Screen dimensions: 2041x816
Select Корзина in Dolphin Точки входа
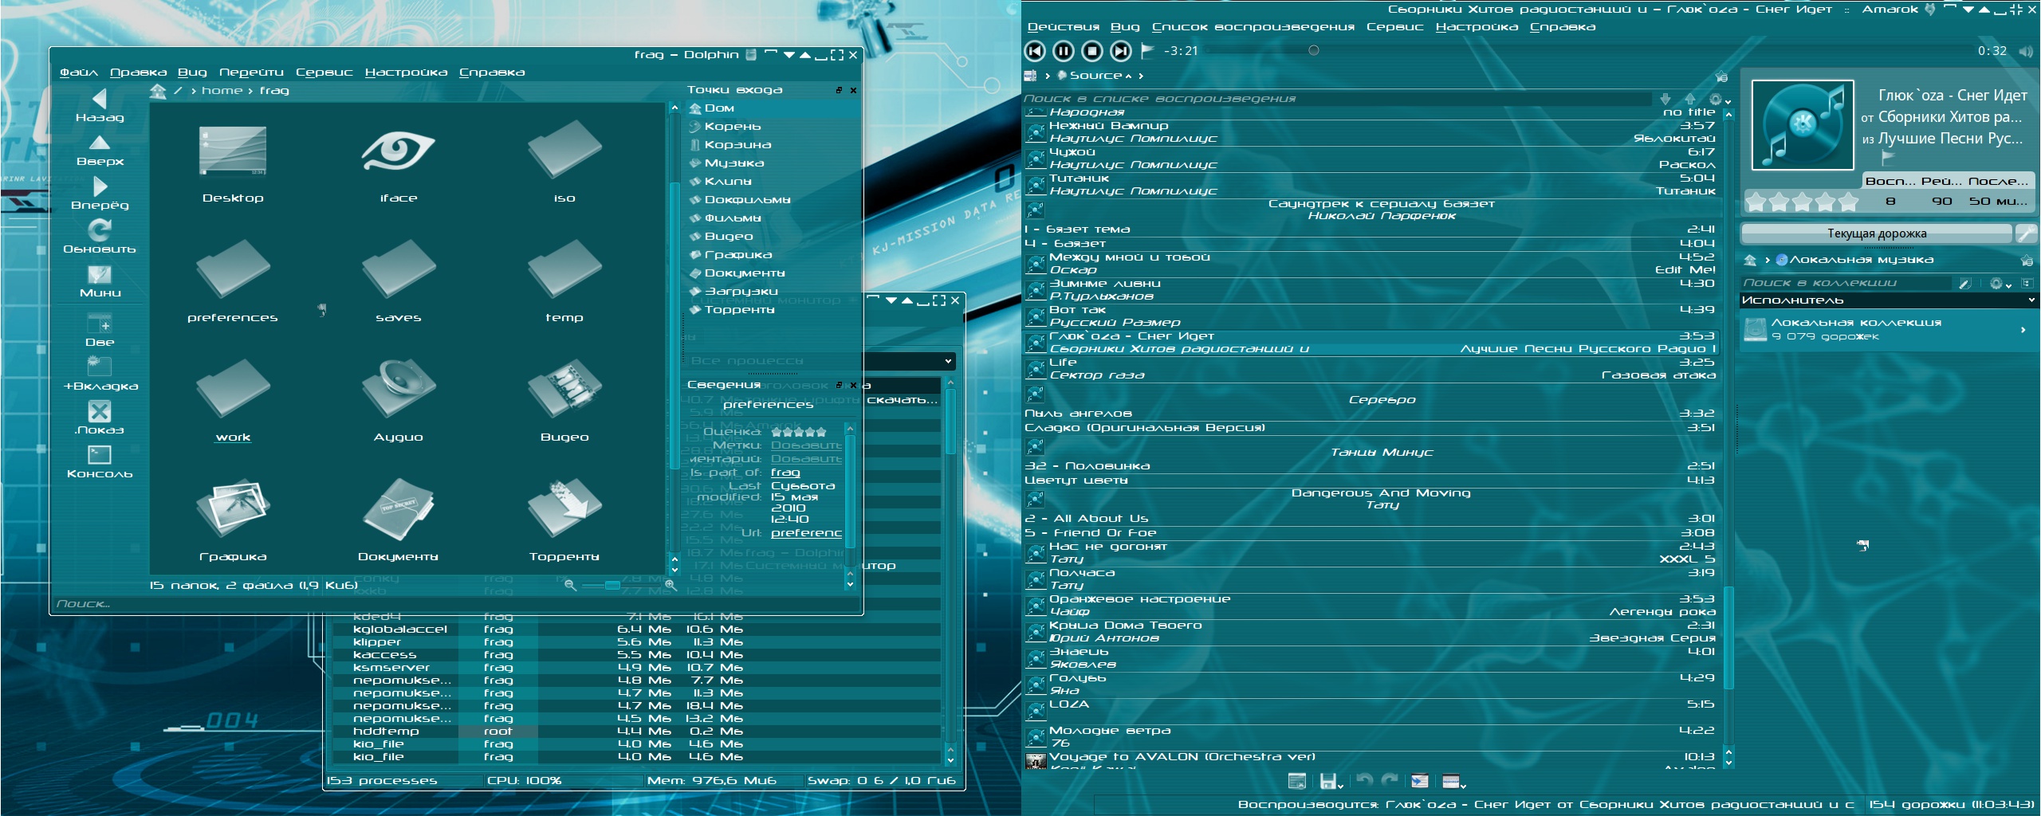click(737, 145)
